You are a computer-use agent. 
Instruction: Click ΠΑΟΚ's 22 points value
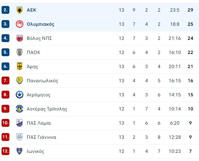coord(190,52)
